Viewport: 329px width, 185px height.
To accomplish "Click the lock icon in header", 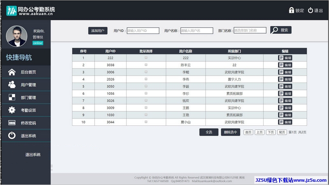I will pyautogui.click(x=291, y=10).
